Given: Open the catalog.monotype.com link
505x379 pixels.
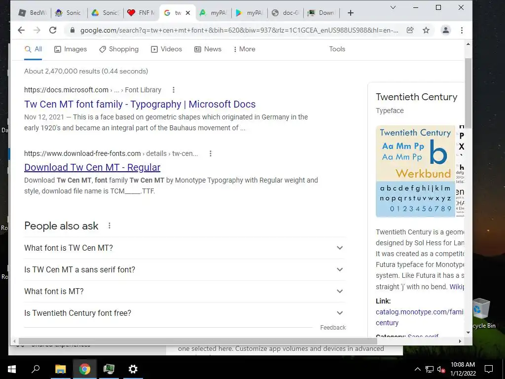Looking at the screenshot, I should point(419,317).
